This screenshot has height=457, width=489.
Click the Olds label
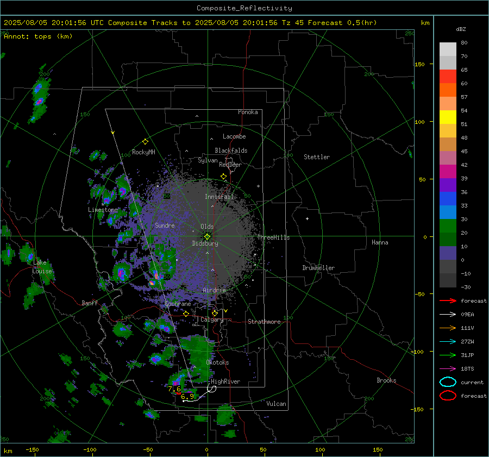pyautogui.click(x=207, y=227)
